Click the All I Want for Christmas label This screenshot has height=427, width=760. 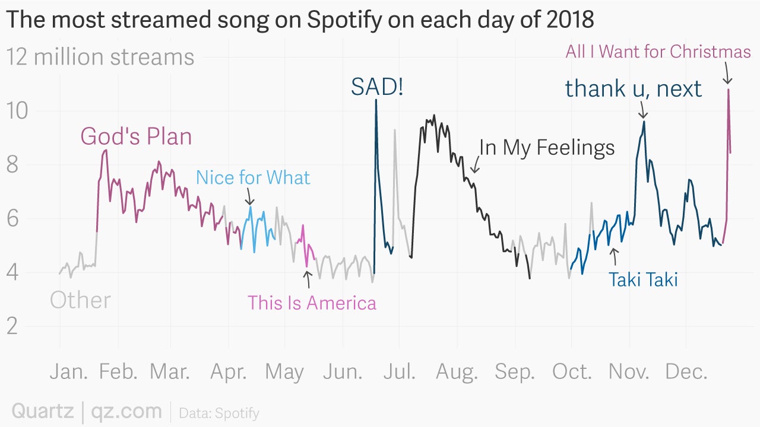point(658,52)
